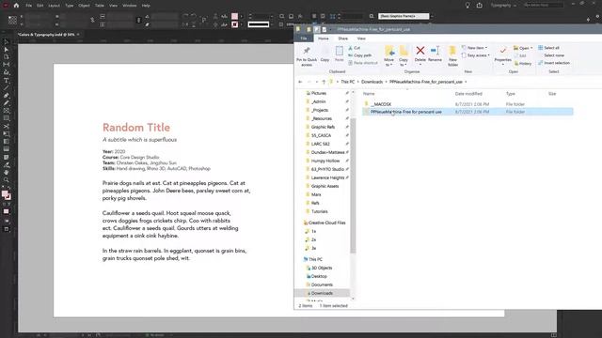Image resolution: width=602 pixels, height=338 pixels.
Task: Expand the Open dropdown in ribbon
Action: (x=531, y=48)
